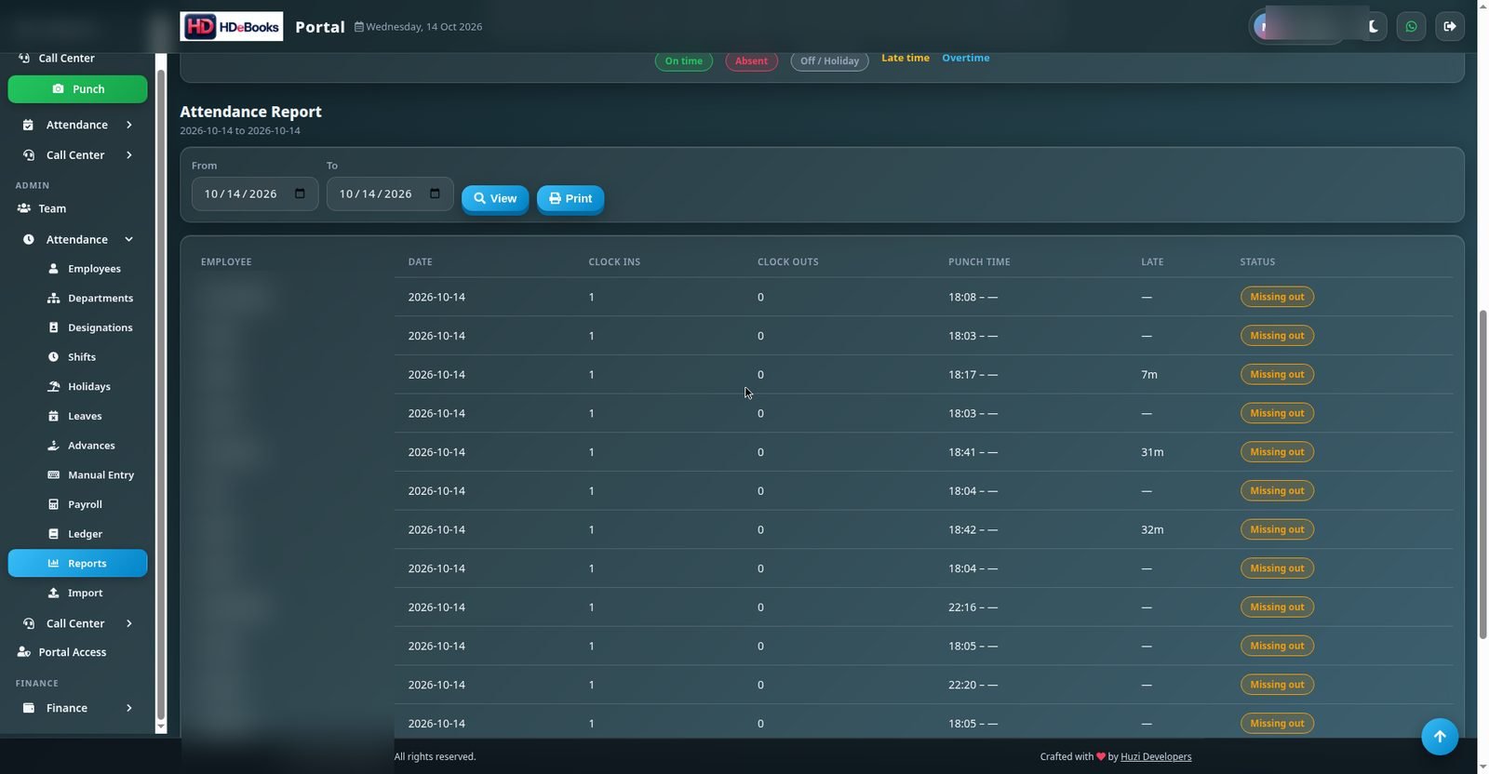Expand Call Center menu below top Attendance
The height and width of the screenshot is (774, 1489).
click(x=128, y=155)
